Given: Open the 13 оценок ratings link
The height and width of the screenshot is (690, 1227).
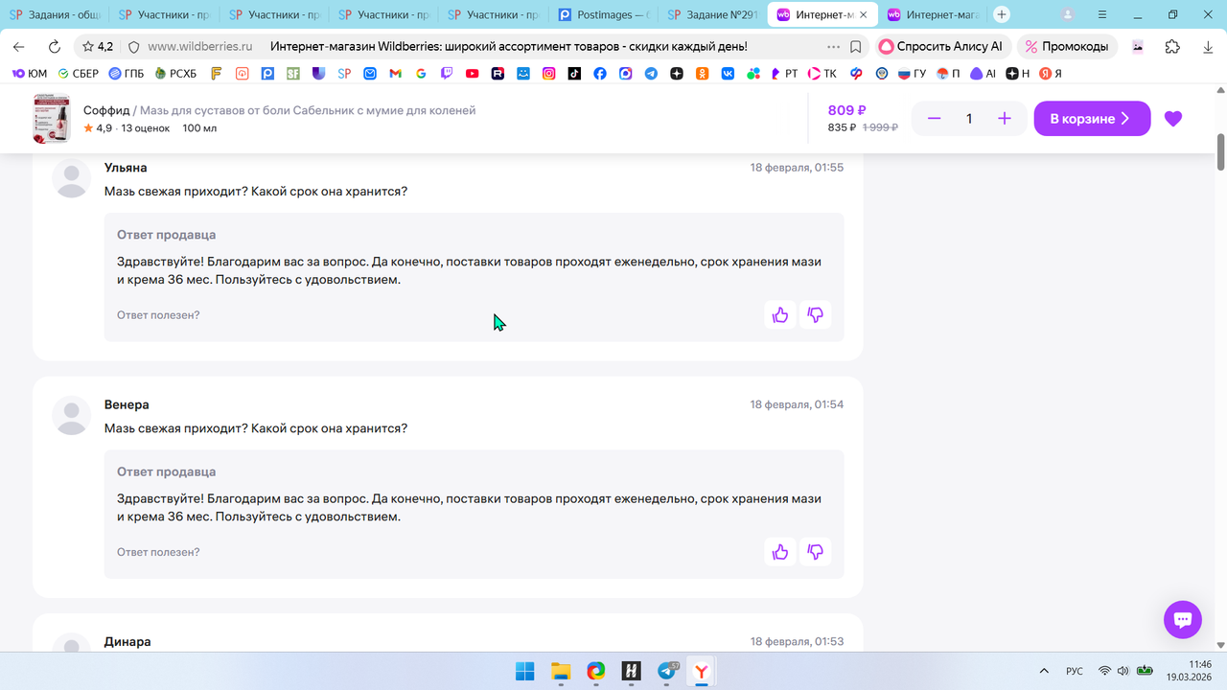Looking at the screenshot, I should pos(146,128).
